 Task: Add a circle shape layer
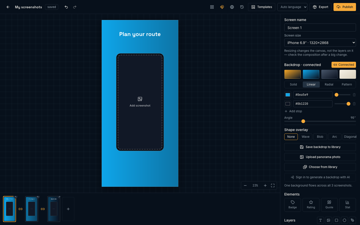(344, 220)
